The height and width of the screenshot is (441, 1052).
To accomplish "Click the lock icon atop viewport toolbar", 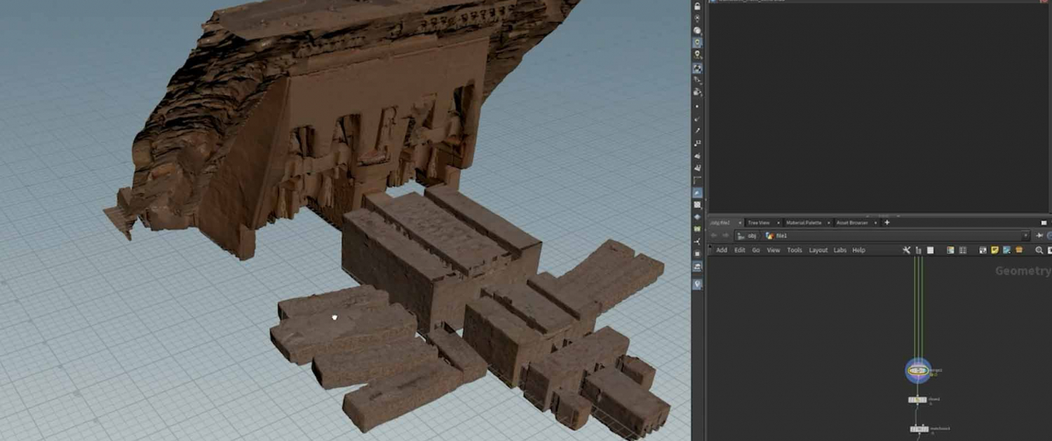I will 697,6.
